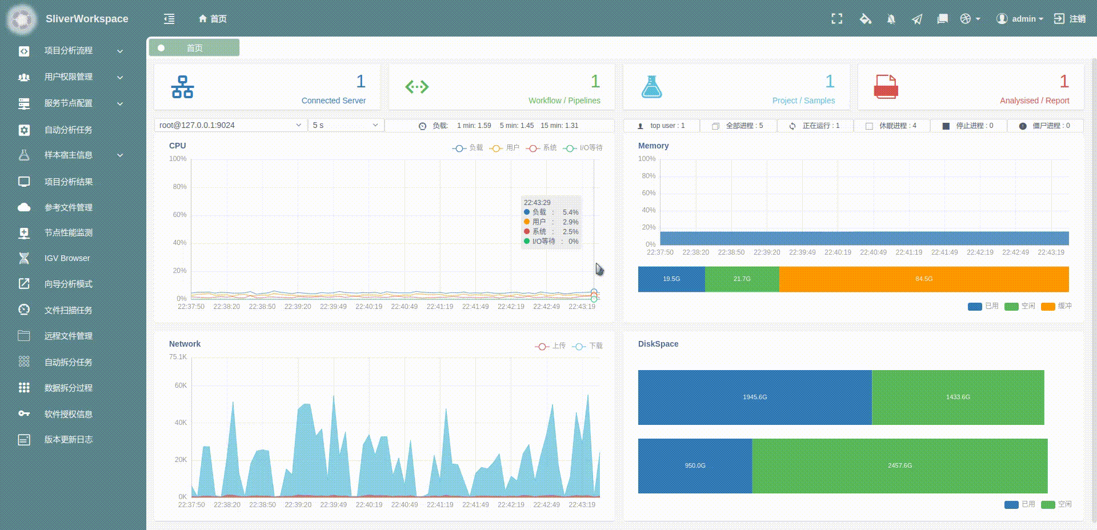This screenshot has height=530, width=1097.
Task: Open the chat messages icon
Action: pos(943,19)
